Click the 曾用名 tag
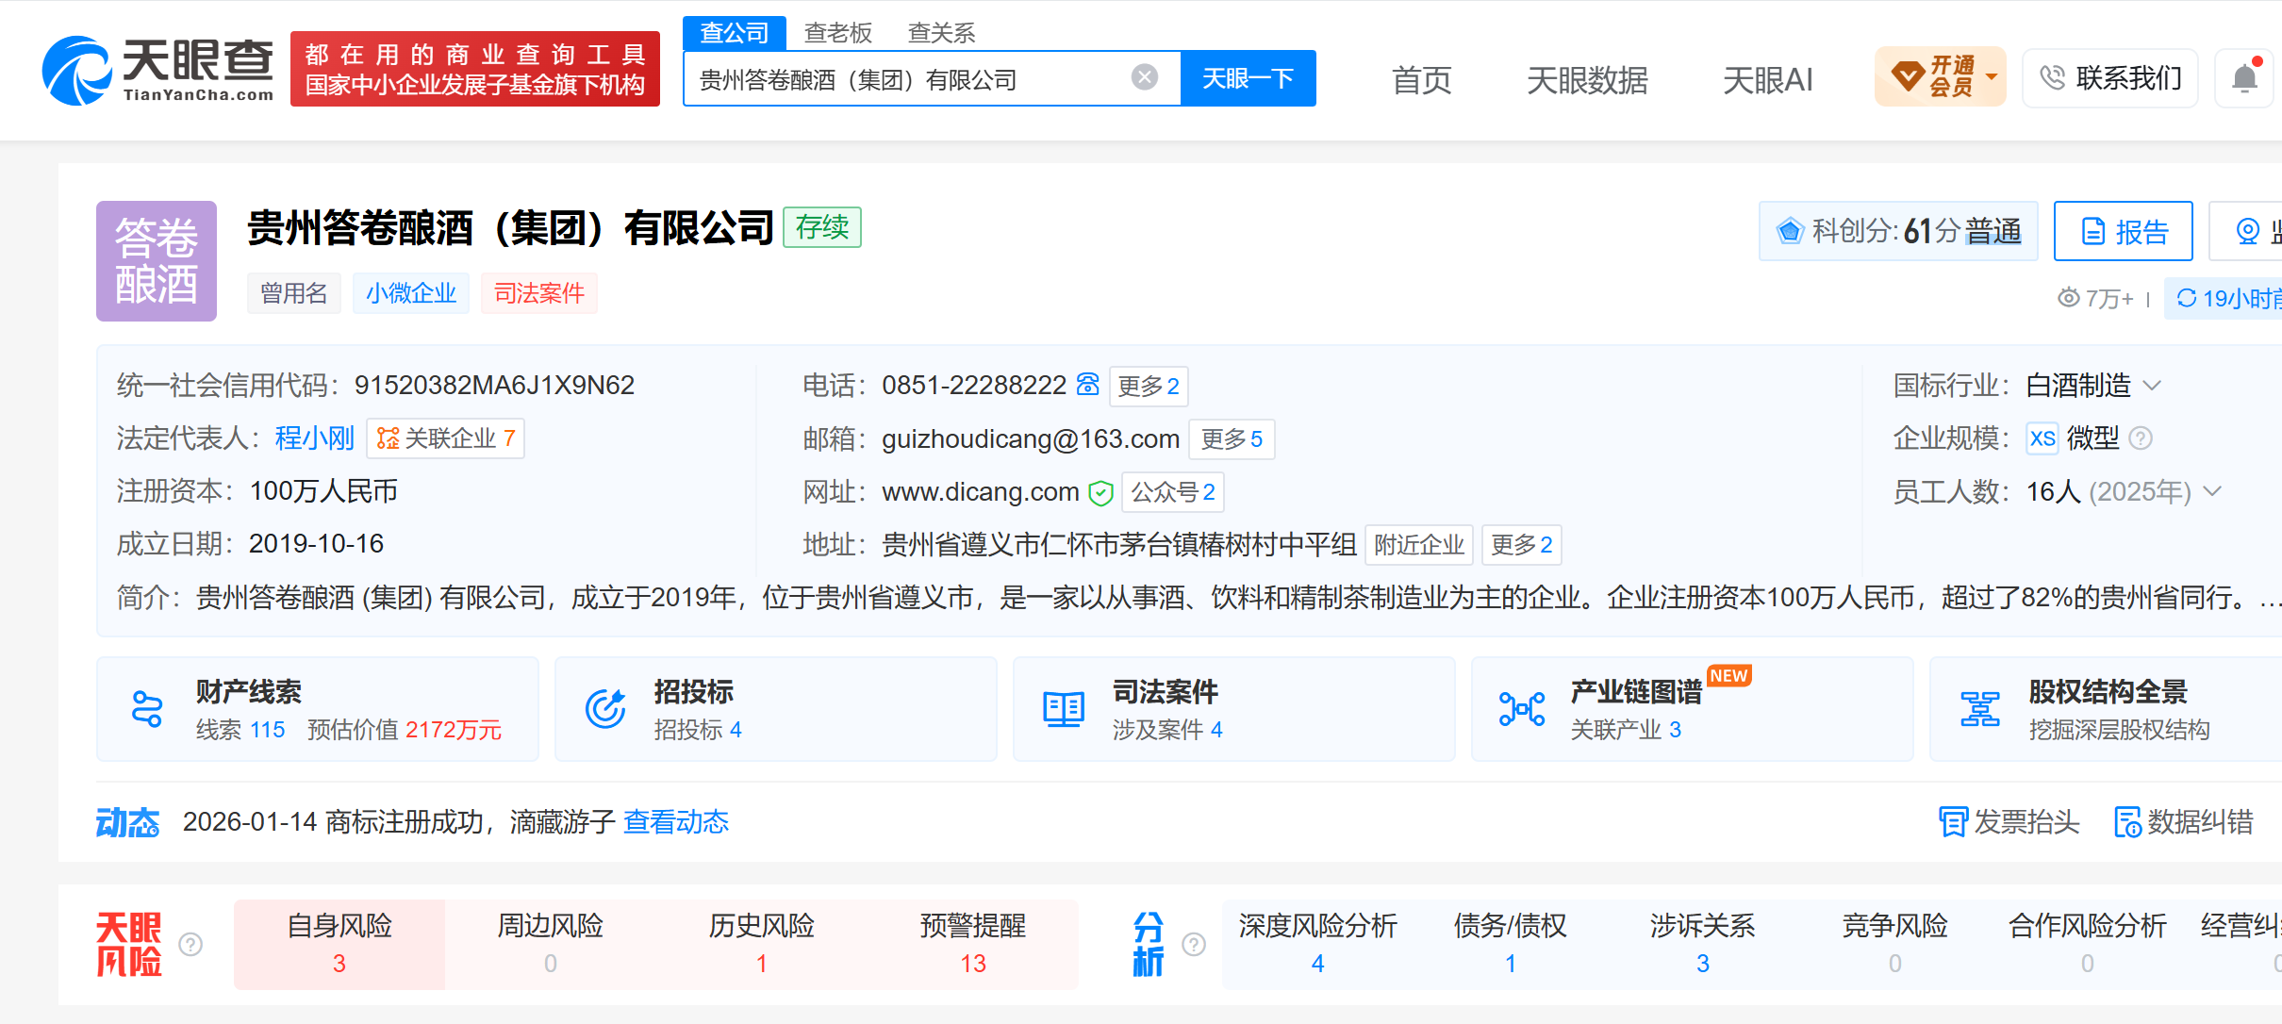The height and width of the screenshot is (1024, 2282). (294, 293)
